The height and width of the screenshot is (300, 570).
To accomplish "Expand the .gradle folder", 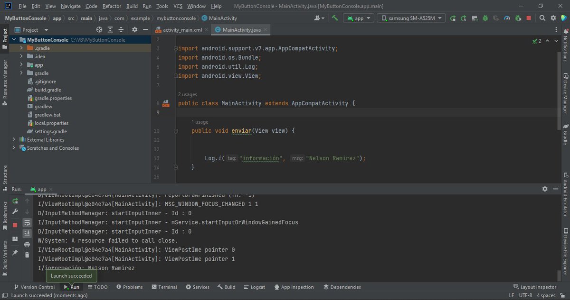I will pyautogui.click(x=21, y=48).
